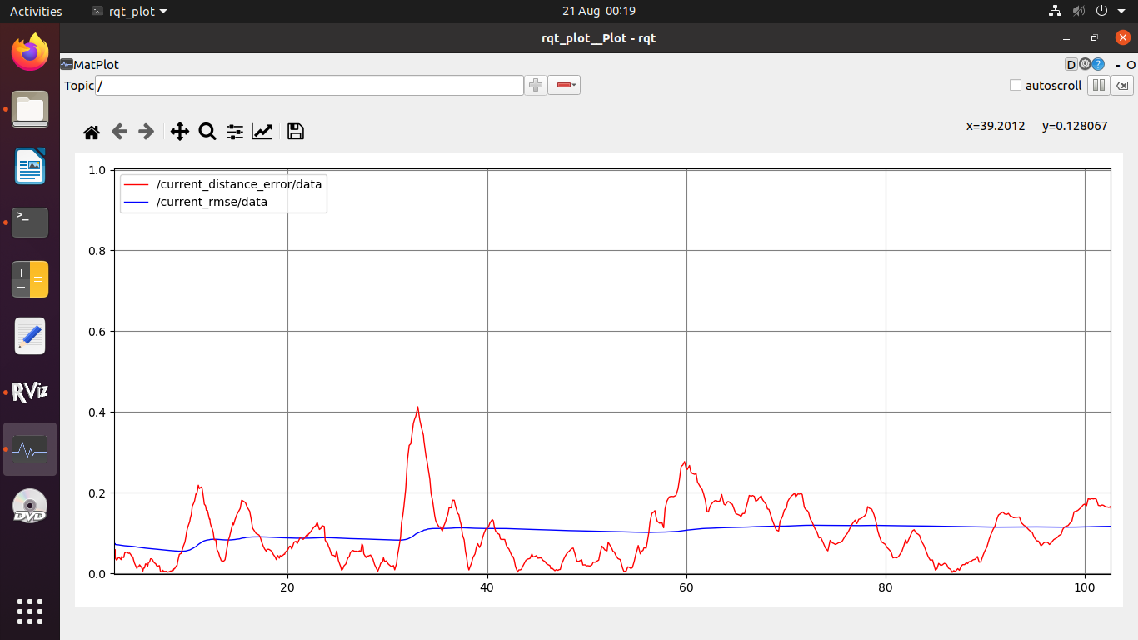Viewport: 1138px width, 640px height.
Task: Reset plot to original home view
Action: (92, 132)
